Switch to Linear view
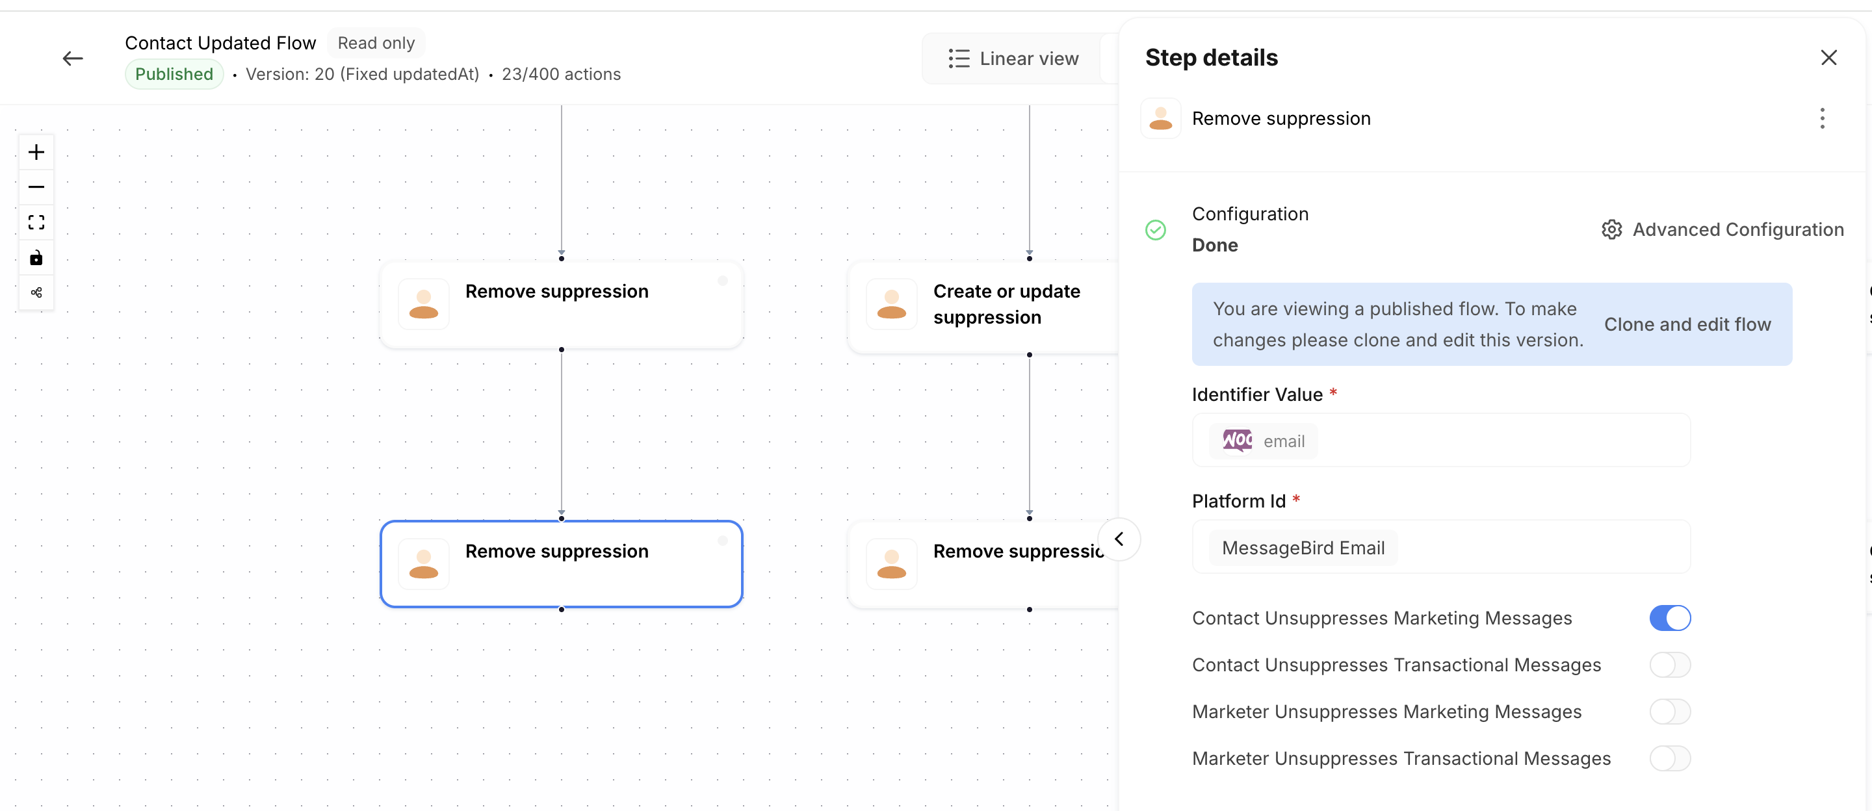Viewport: 1872px width, 811px height. point(1014,59)
